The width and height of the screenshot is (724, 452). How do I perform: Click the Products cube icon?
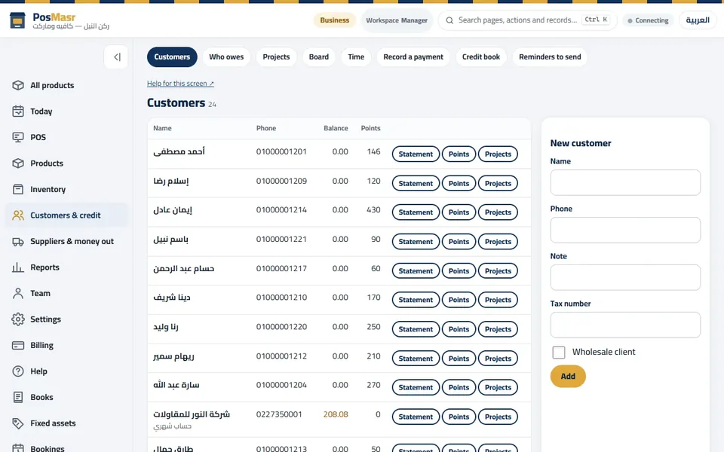click(18, 163)
